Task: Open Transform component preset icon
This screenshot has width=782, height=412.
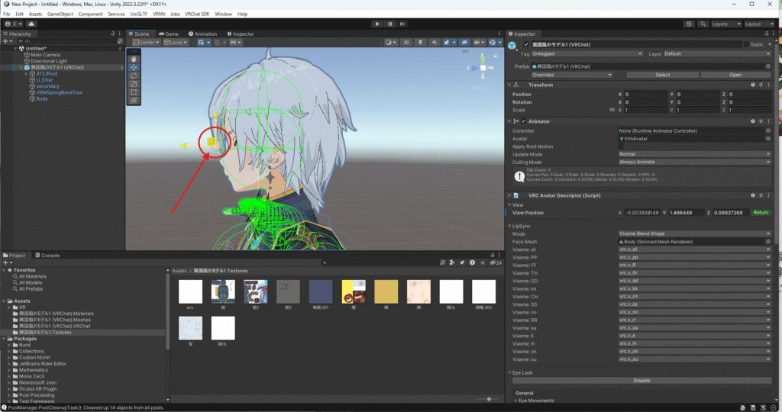Action: point(761,85)
